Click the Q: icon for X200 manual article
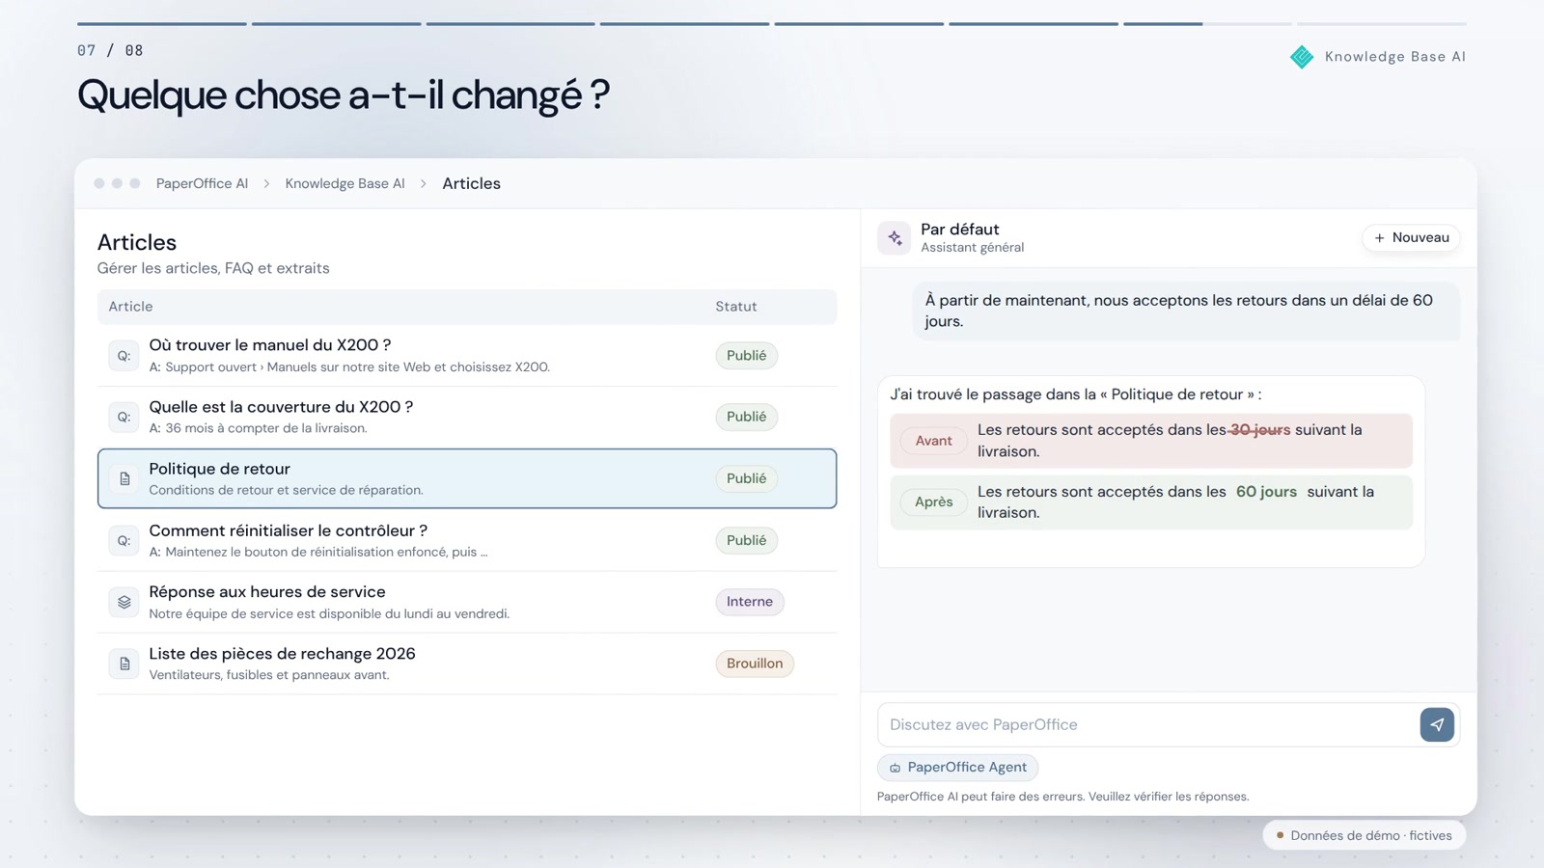The width and height of the screenshot is (1544, 868). 124,356
